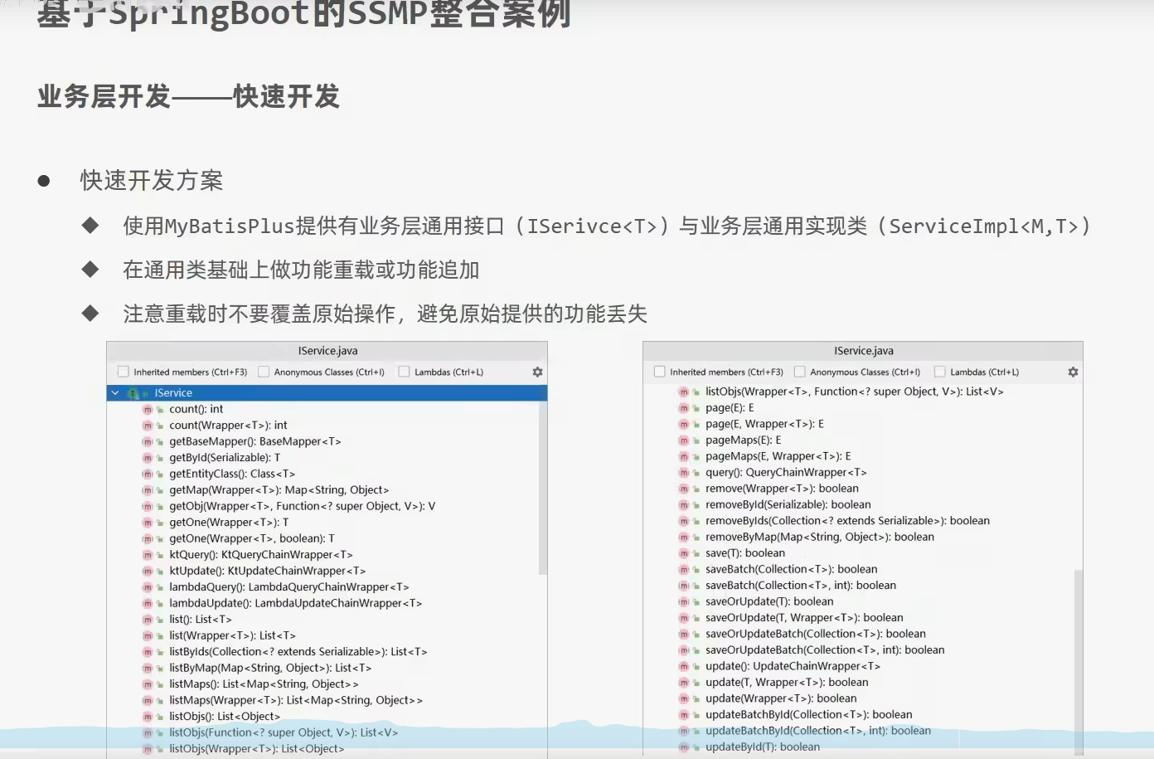
Task: Click the method icon beside query(): QueryChainWrapper<T>
Action: click(x=684, y=473)
